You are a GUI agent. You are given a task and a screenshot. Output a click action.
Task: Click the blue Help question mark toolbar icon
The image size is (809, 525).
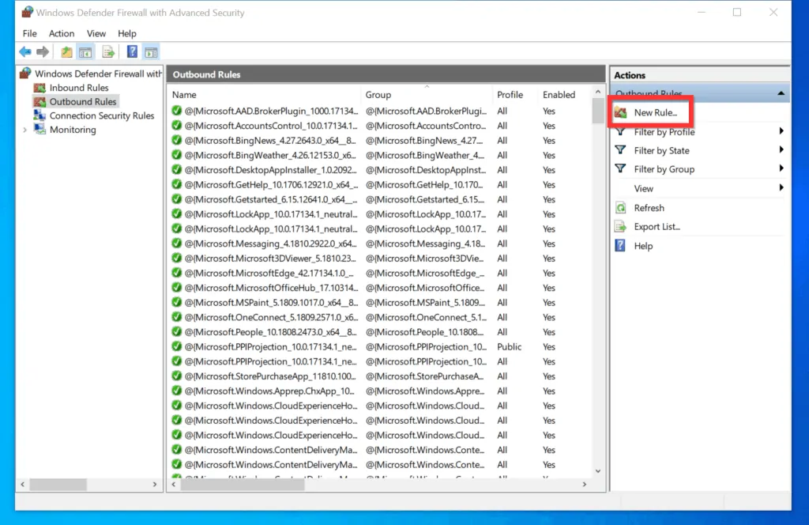132,51
